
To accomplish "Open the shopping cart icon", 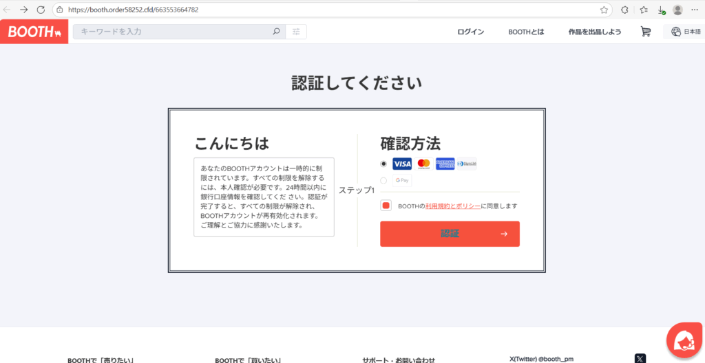I will [x=645, y=32].
